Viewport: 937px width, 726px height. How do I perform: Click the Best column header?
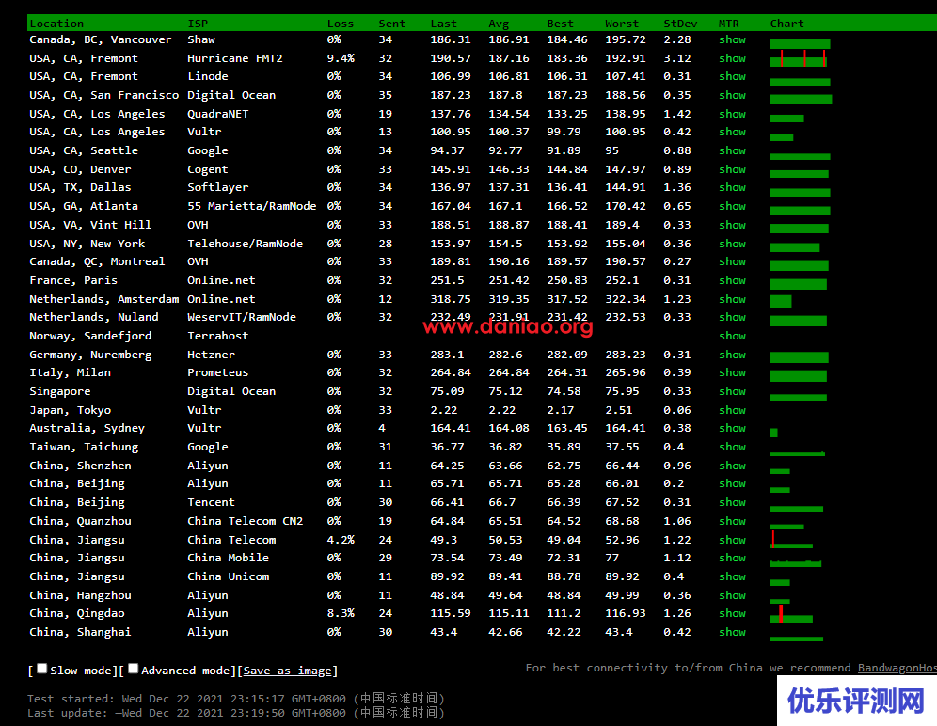pos(561,24)
